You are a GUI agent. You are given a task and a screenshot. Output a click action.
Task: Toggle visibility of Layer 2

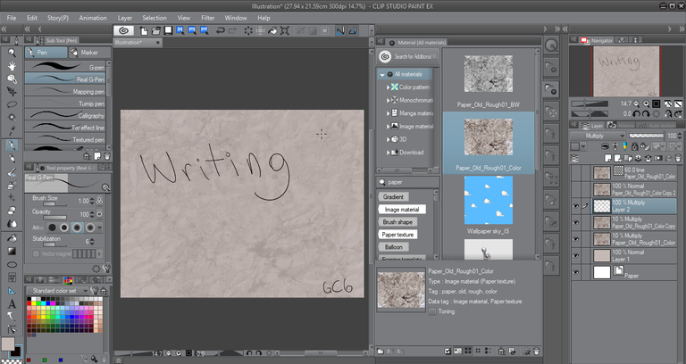[576, 206]
